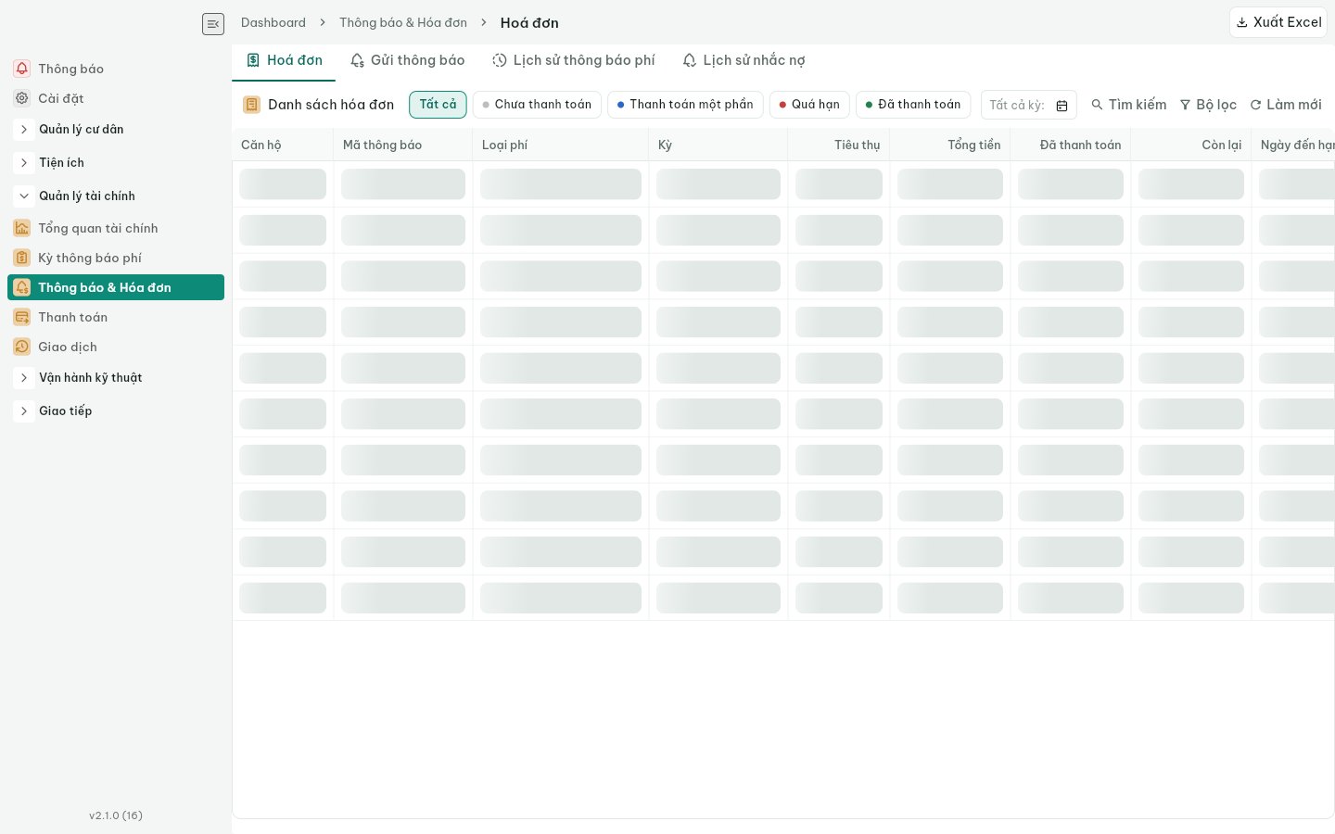
Task: Filter by Quá hạn status
Action: tap(809, 105)
